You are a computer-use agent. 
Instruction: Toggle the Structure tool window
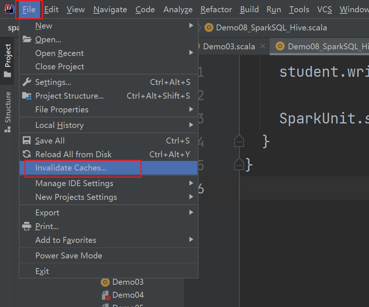8,112
